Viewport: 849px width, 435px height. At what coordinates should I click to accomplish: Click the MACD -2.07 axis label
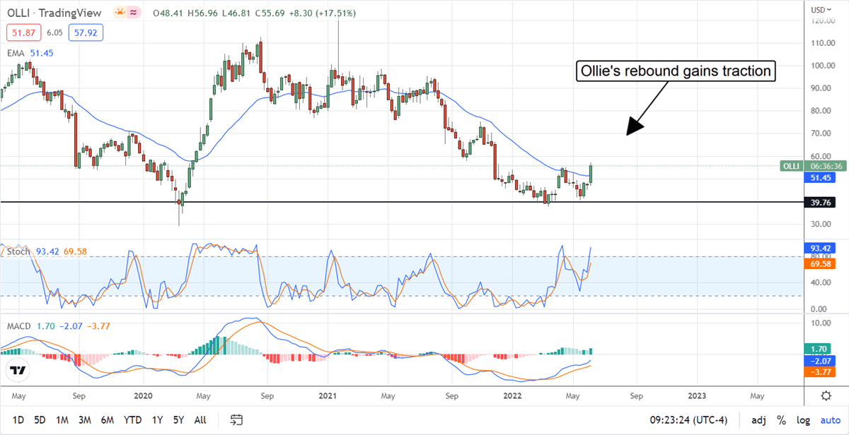point(820,360)
